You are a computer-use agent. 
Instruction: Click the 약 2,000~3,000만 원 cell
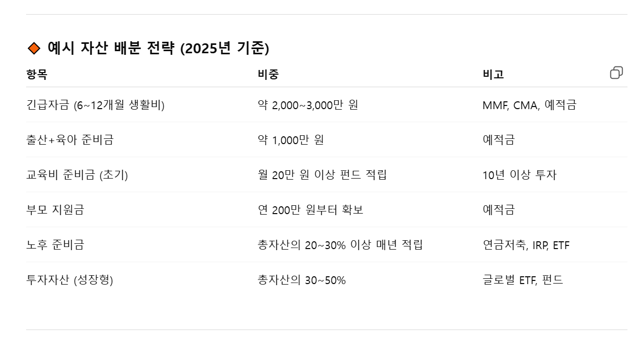308,105
